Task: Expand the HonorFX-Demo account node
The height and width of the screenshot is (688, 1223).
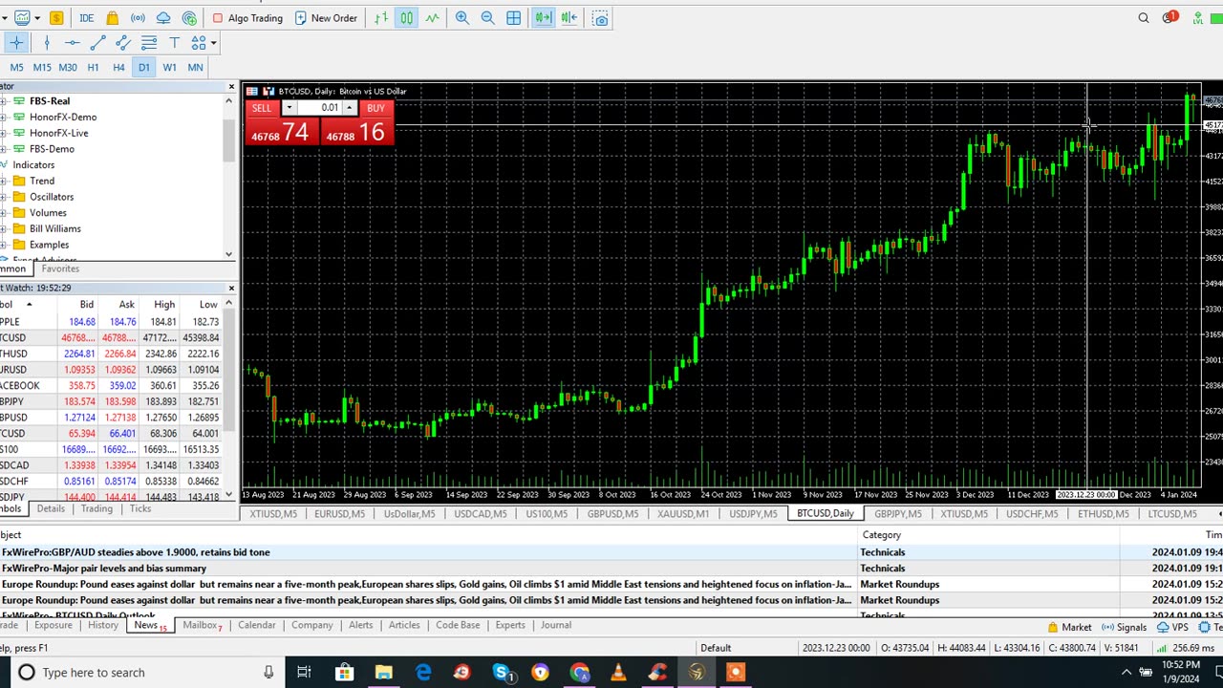Action: coord(4,118)
